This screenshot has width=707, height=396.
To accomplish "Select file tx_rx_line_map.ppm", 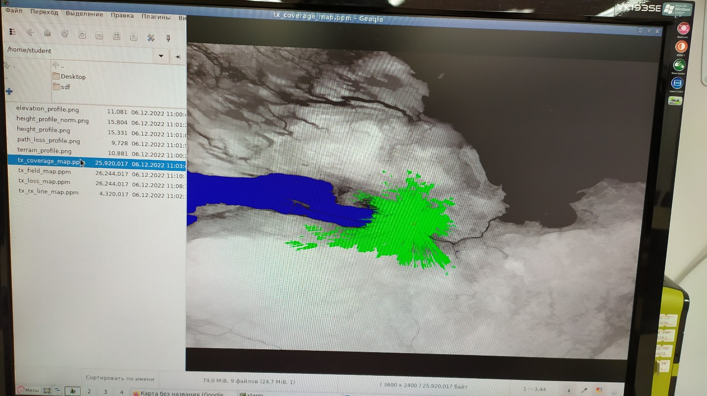I will (48, 192).
